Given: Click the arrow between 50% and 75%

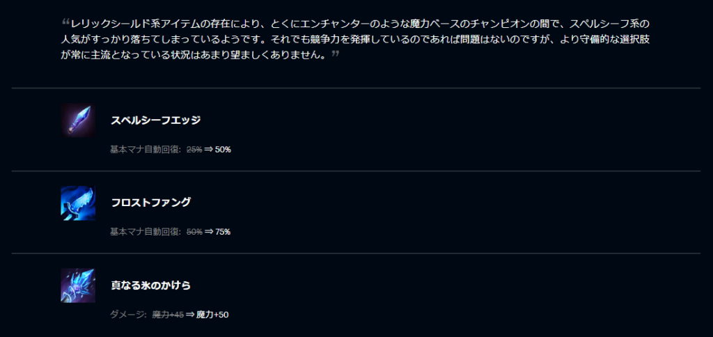Looking at the screenshot, I should [208, 231].
